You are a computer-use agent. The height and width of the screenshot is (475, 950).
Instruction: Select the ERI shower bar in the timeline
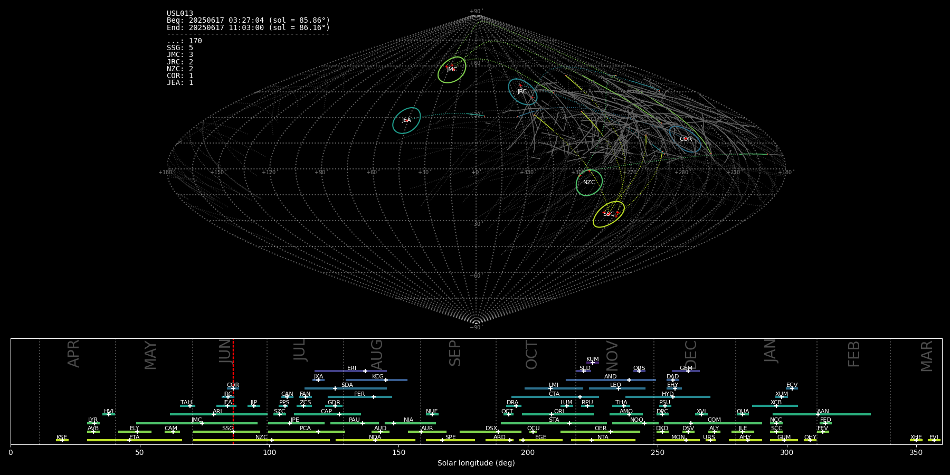350,371
